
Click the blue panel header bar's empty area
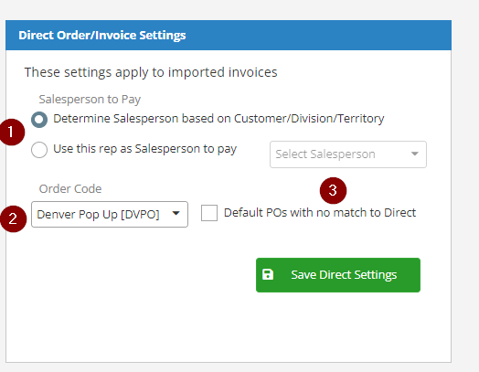[x=318, y=35]
